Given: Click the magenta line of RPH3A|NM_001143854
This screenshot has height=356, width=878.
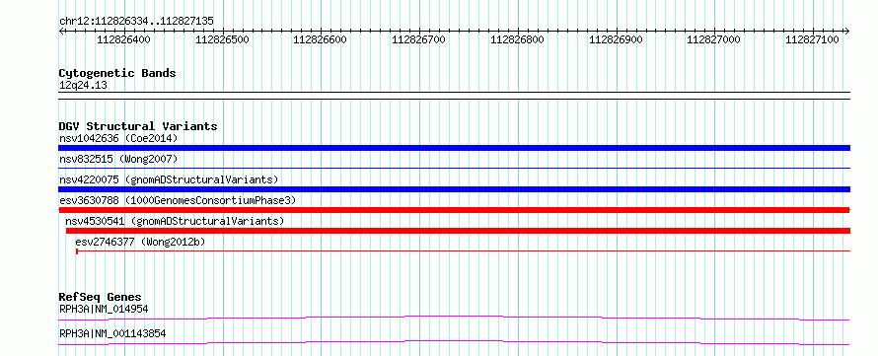Looking at the screenshot, I should click(454, 342).
